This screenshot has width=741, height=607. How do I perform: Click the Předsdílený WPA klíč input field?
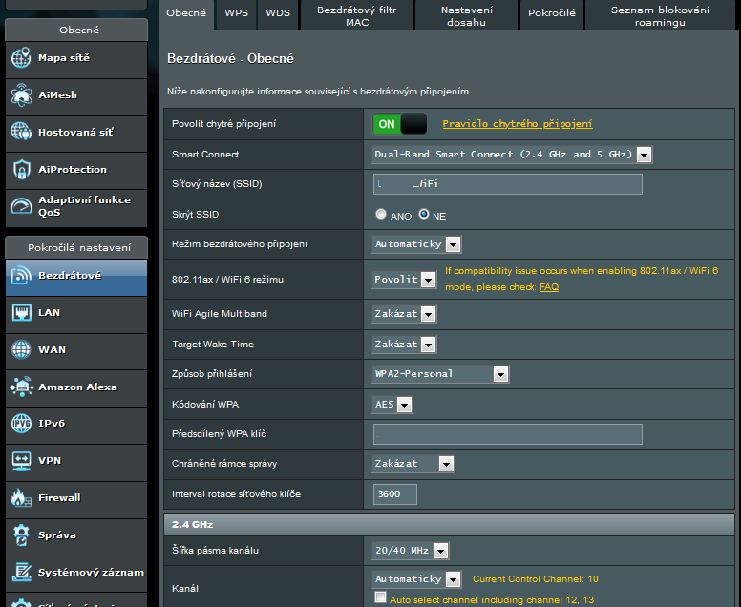[507, 434]
